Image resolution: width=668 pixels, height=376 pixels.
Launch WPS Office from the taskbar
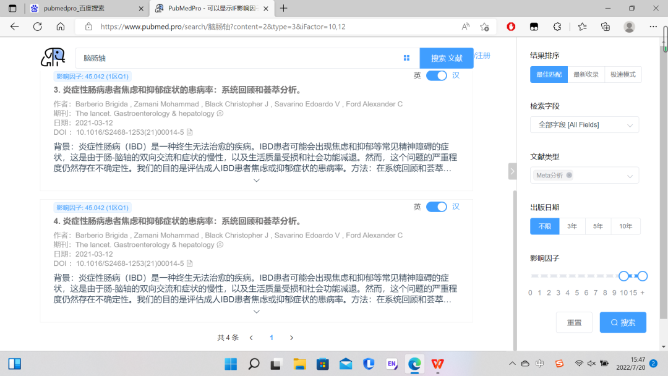[x=437, y=365]
